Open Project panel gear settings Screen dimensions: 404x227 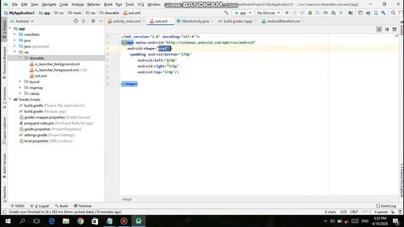tap(93, 21)
